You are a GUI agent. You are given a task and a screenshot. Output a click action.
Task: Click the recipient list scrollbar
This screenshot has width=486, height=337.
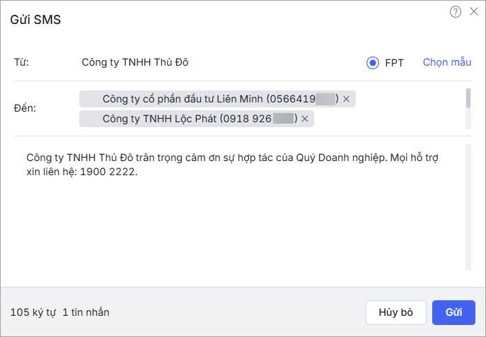[468, 98]
